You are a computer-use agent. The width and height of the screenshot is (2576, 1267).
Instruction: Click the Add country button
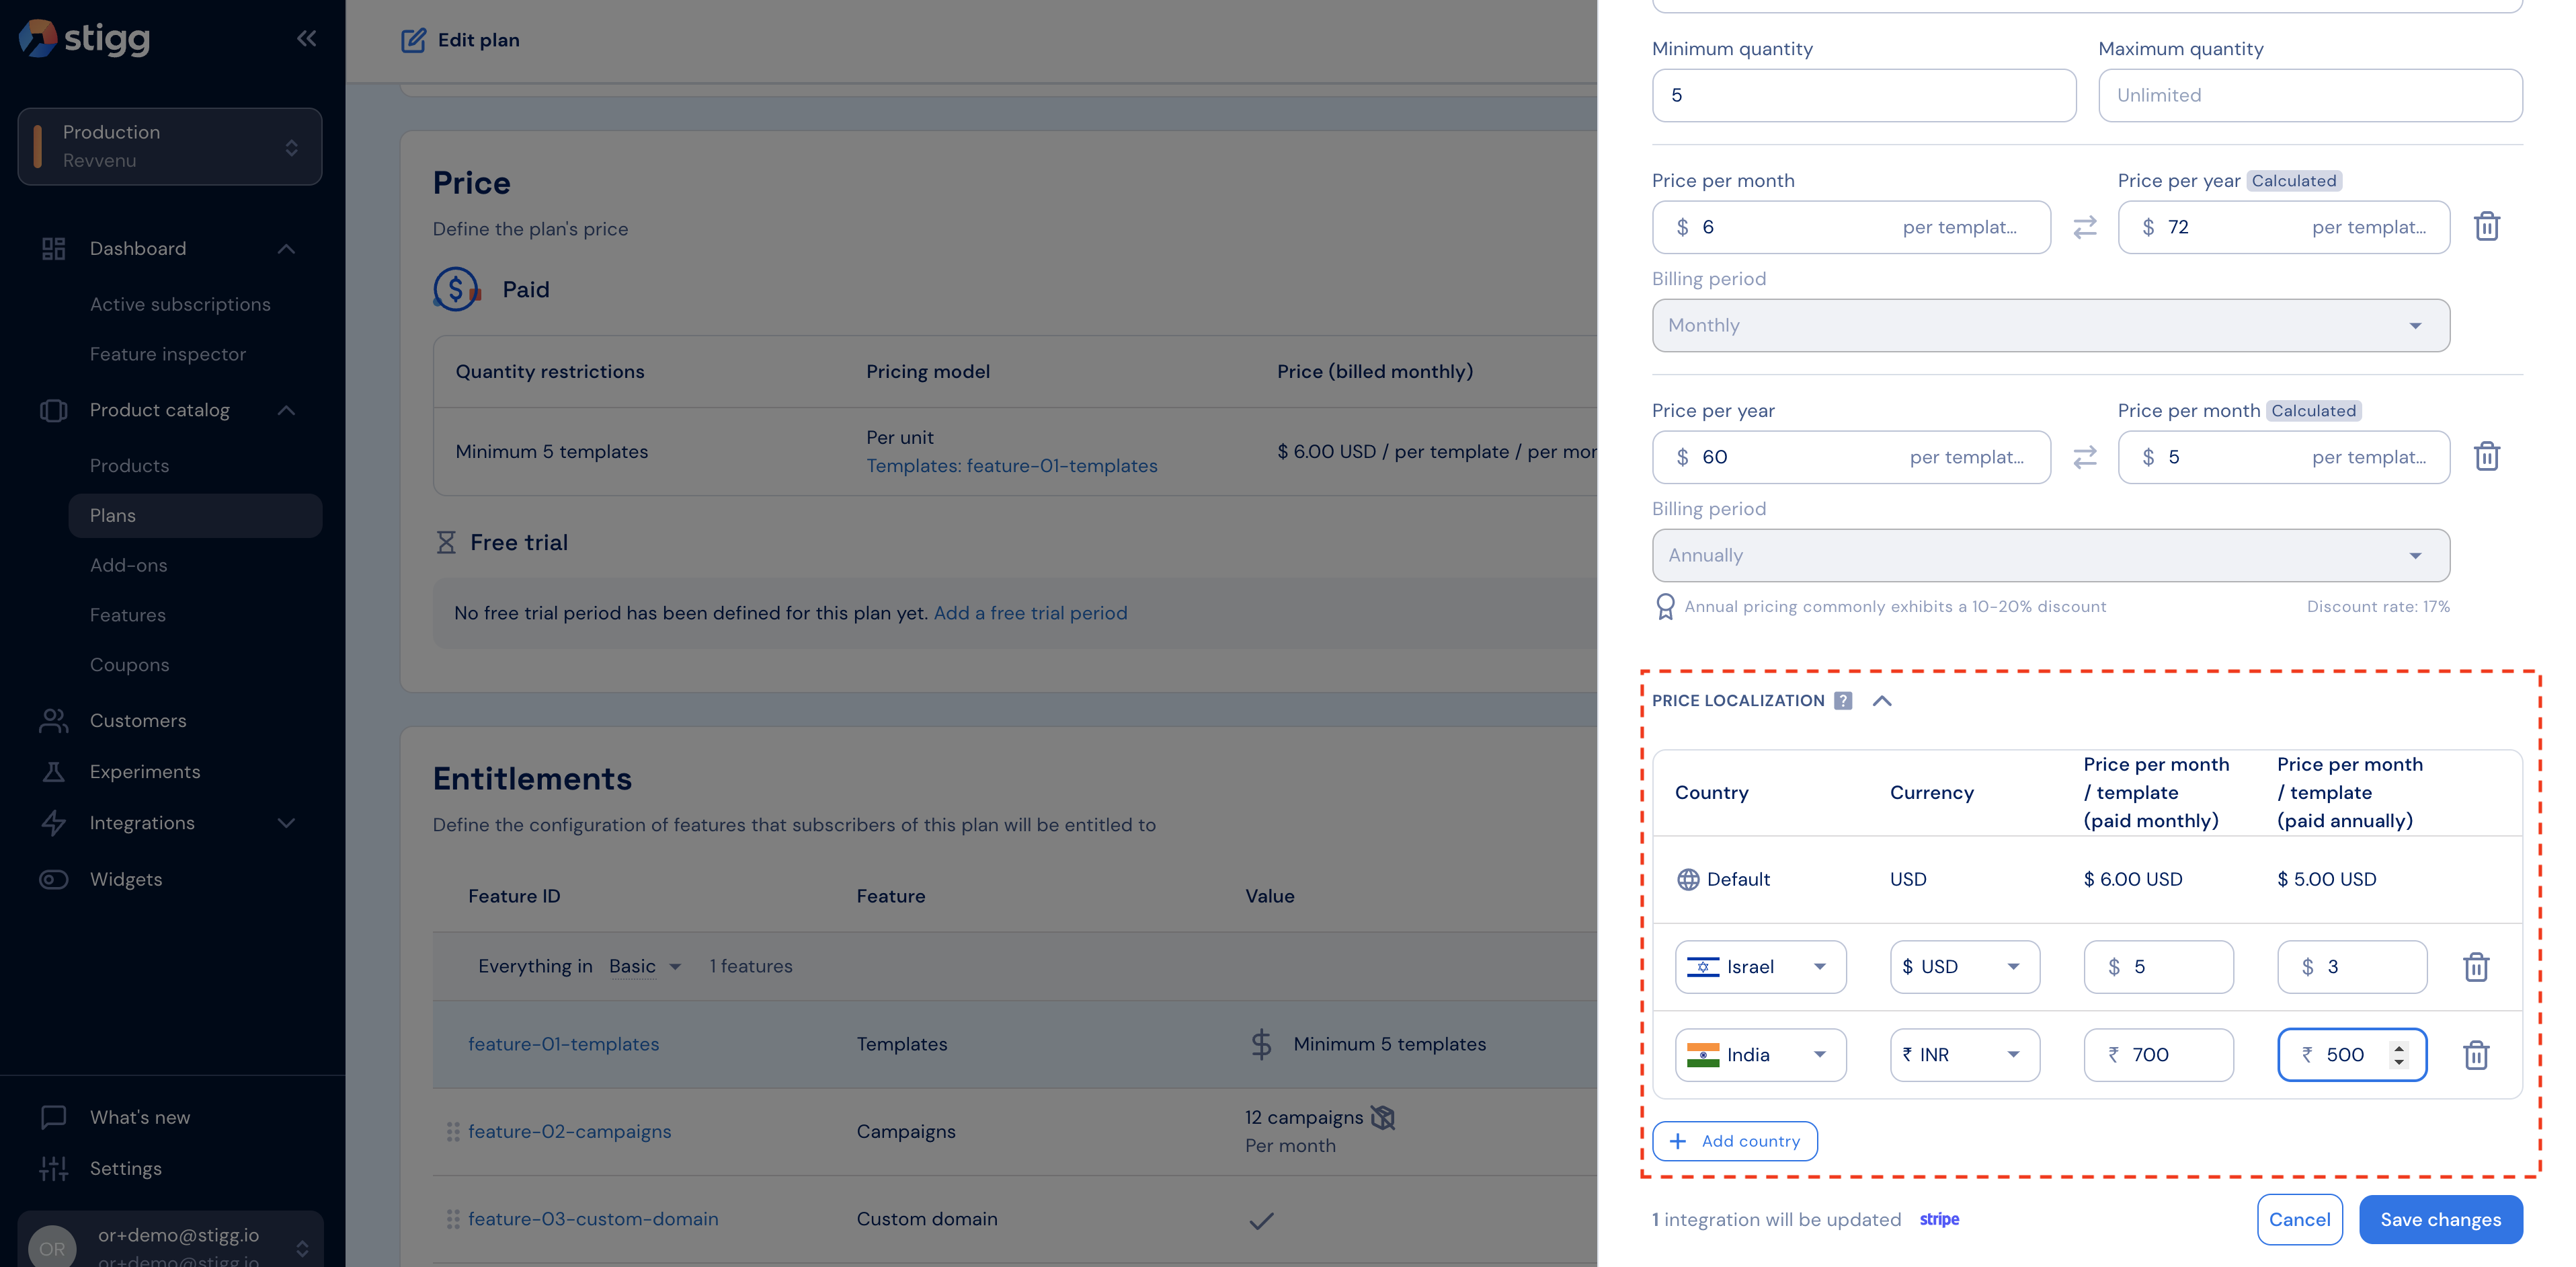pos(1734,1141)
